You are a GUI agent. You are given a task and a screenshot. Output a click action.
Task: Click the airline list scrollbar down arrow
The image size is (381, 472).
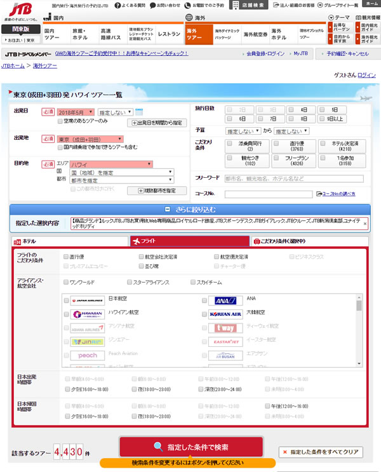click(359, 363)
